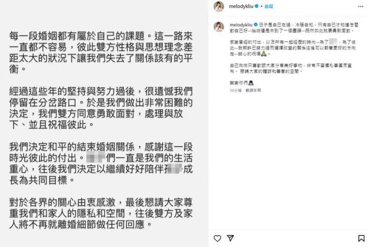Follow melodykliu via the blue 追蹤 link

269,6
